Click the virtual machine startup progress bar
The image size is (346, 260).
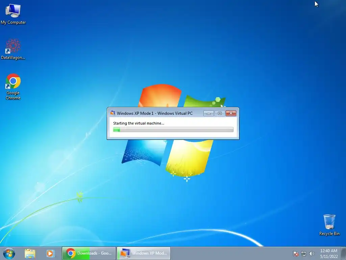[x=173, y=130]
